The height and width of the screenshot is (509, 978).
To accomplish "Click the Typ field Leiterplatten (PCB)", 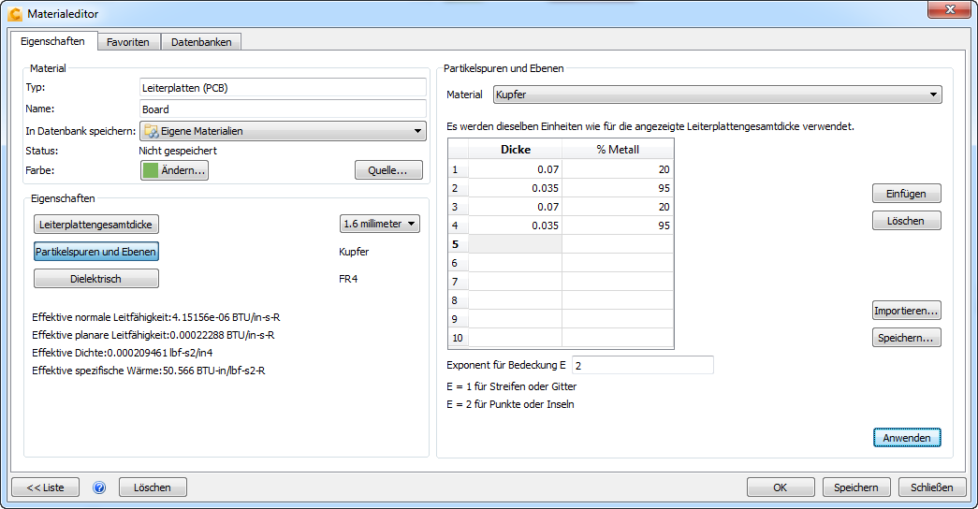I will pyautogui.click(x=284, y=88).
